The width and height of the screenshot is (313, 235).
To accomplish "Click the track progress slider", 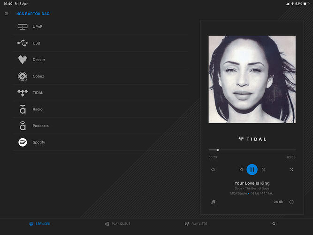I will (x=252, y=150).
